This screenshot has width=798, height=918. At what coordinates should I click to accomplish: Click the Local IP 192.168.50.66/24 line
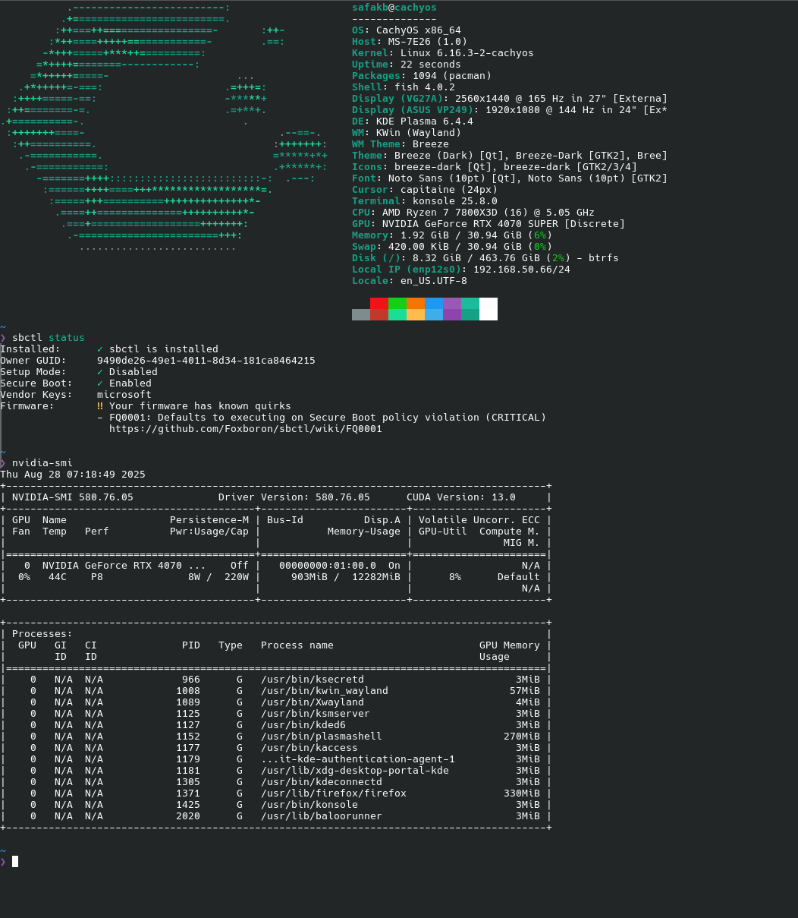(x=461, y=270)
